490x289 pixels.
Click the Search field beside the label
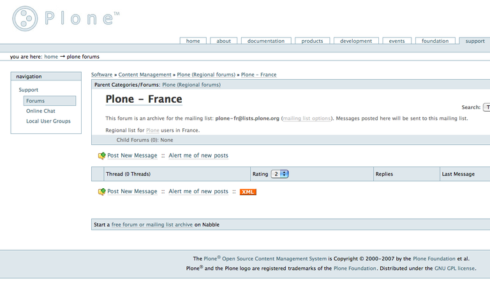(487, 107)
